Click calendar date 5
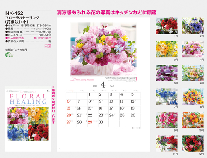Screen dimensions: 207x158 point(132,94)
